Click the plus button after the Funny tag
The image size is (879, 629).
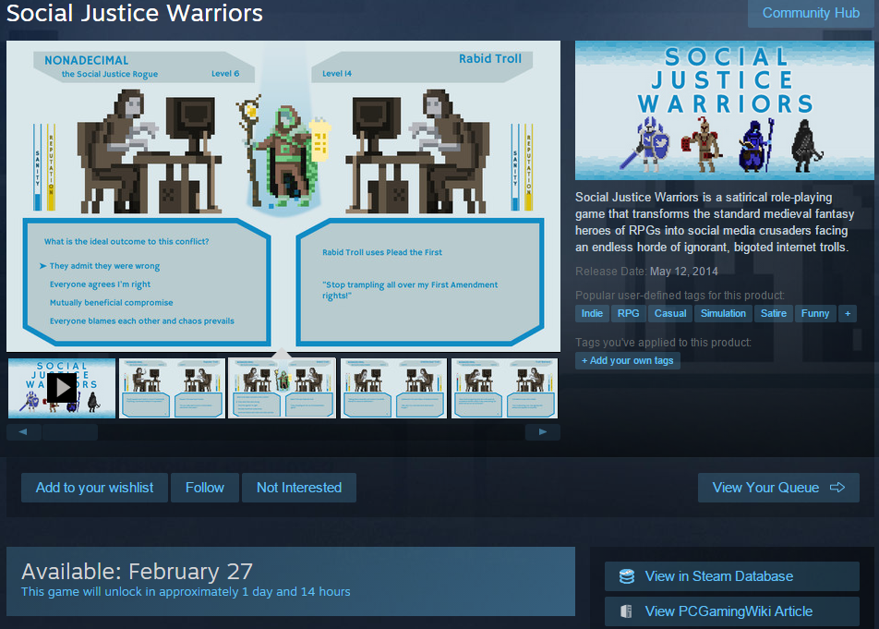[848, 313]
